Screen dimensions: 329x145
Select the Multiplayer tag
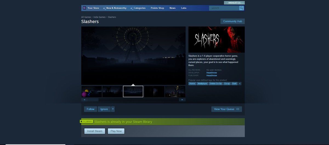(202, 84)
